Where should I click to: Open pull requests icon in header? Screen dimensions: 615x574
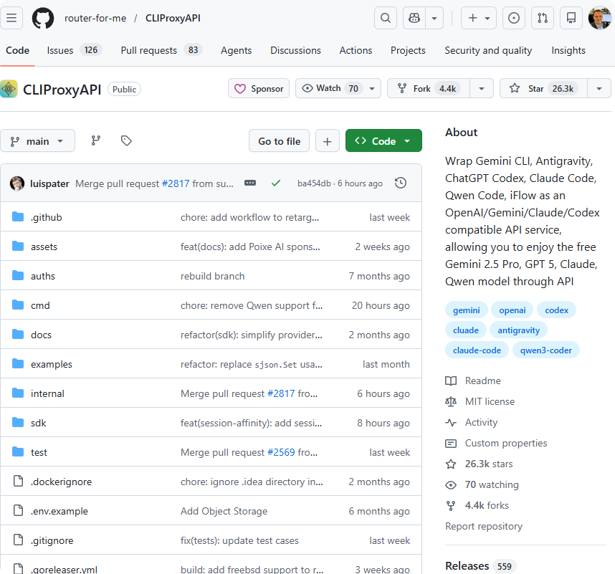(x=543, y=18)
